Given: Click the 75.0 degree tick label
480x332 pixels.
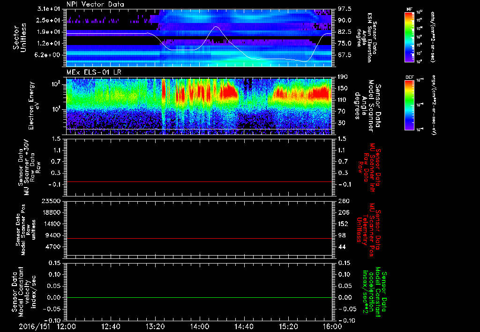Looking at the screenshot, I should [x=345, y=44].
